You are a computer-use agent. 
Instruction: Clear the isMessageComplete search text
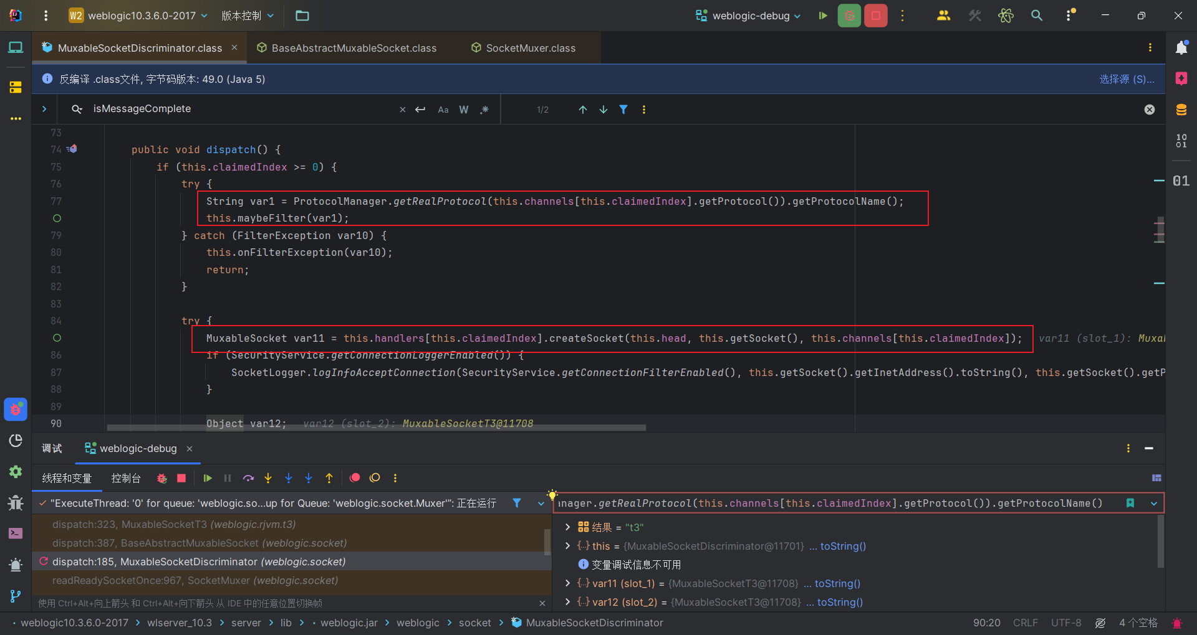pyautogui.click(x=403, y=110)
